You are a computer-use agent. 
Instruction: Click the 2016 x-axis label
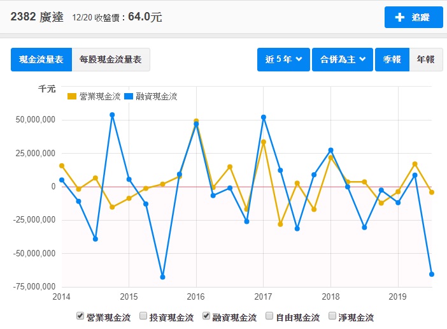pyautogui.click(x=196, y=296)
